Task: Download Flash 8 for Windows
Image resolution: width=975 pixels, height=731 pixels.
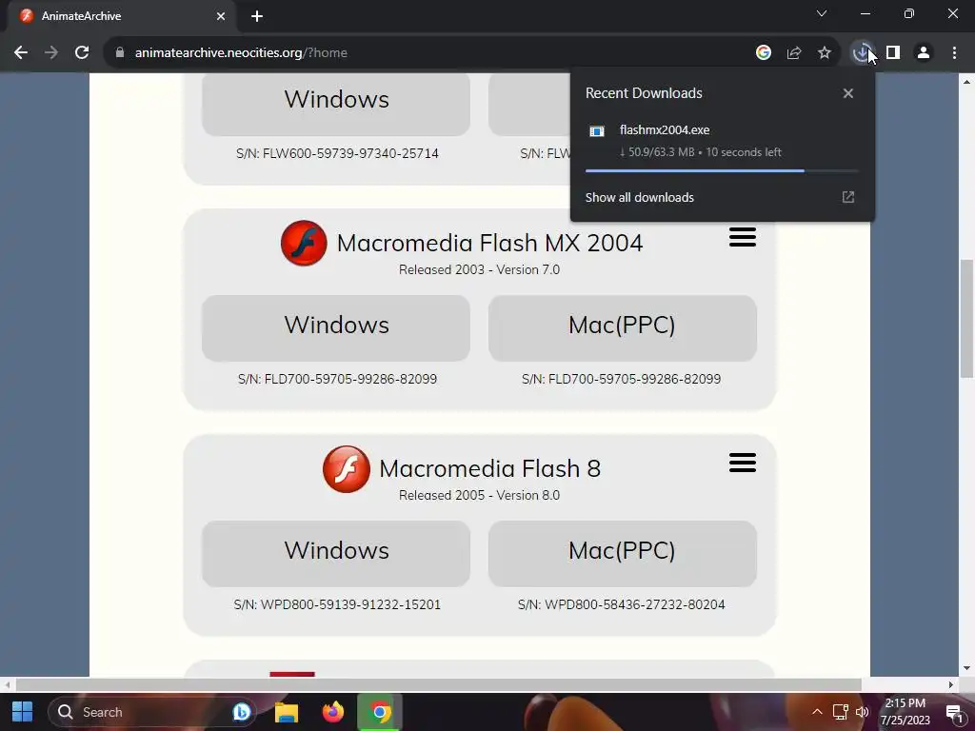Action: point(336,553)
